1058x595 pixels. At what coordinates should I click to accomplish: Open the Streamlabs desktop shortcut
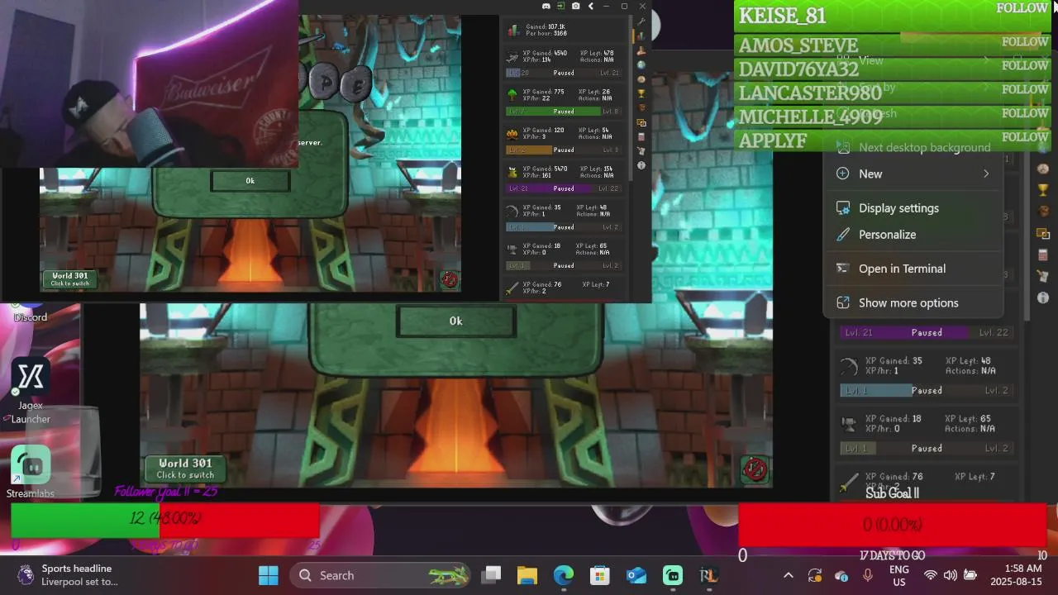click(x=31, y=472)
